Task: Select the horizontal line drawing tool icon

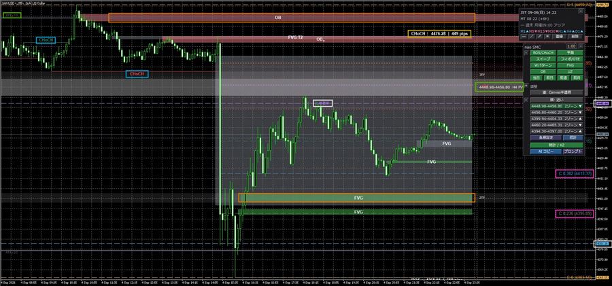Action: 524,36
